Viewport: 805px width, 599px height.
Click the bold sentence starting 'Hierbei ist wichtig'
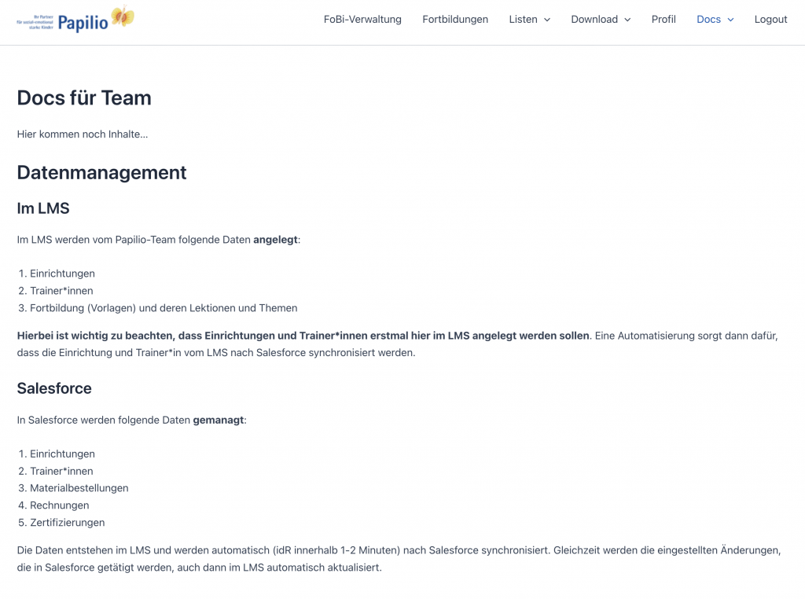pos(303,336)
